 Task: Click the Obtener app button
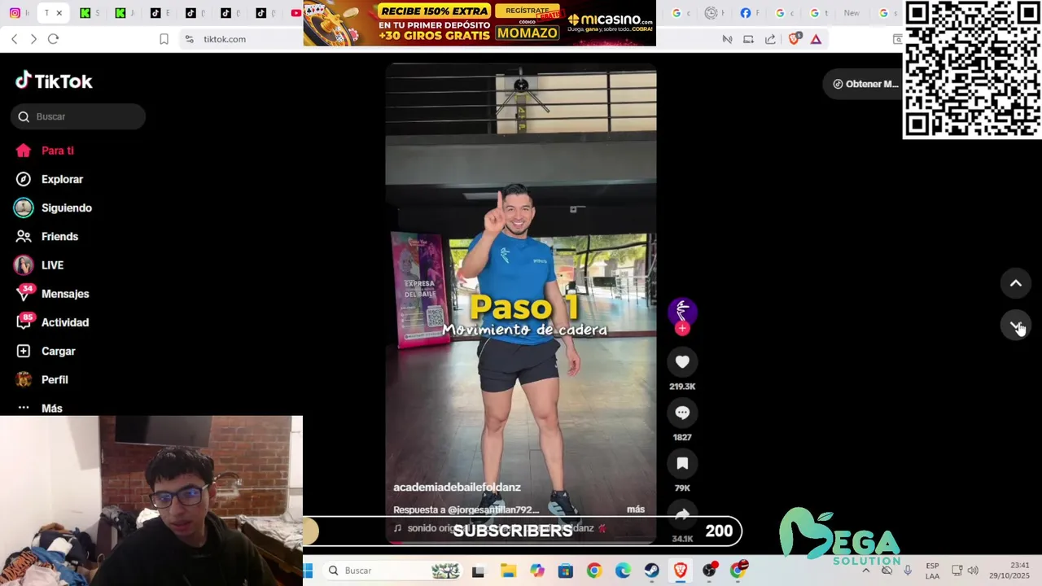(x=865, y=84)
